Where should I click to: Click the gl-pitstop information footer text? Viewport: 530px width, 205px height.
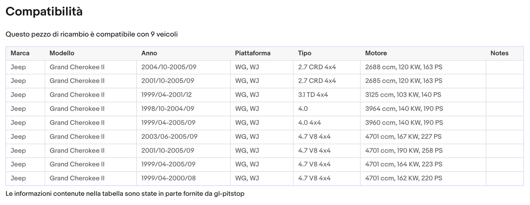(125, 194)
